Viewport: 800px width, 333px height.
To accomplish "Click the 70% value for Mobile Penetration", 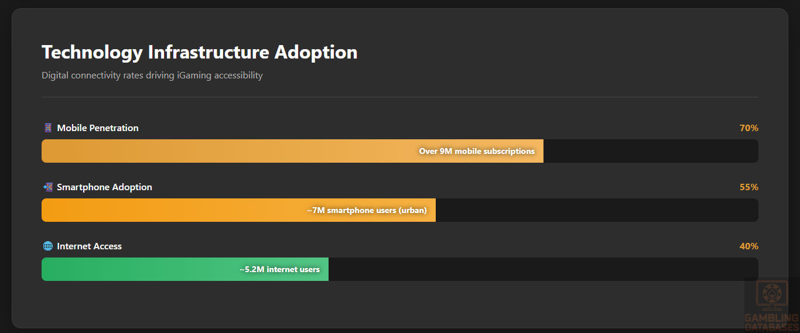I will [748, 128].
